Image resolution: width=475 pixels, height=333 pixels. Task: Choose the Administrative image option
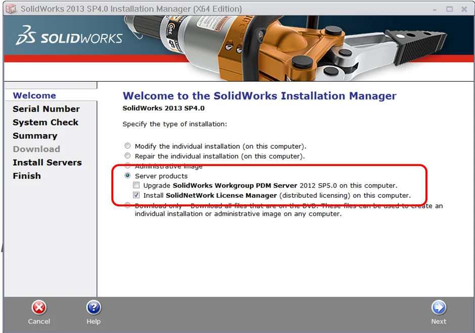(x=127, y=165)
